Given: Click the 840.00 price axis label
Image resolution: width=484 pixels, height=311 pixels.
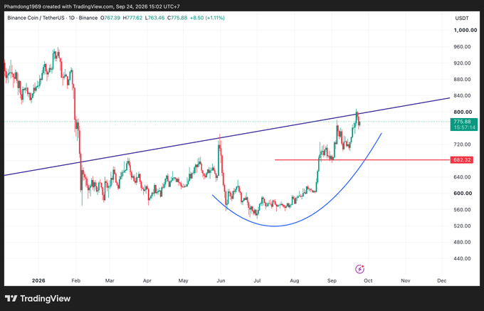Looking at the screenshot, I should tap(462, 95).
